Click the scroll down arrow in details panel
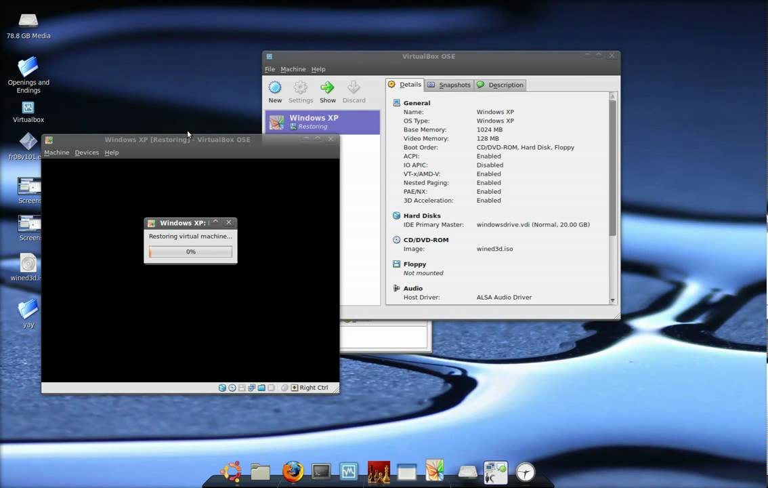This screenshot has width=768, height=488. (612, 300)
